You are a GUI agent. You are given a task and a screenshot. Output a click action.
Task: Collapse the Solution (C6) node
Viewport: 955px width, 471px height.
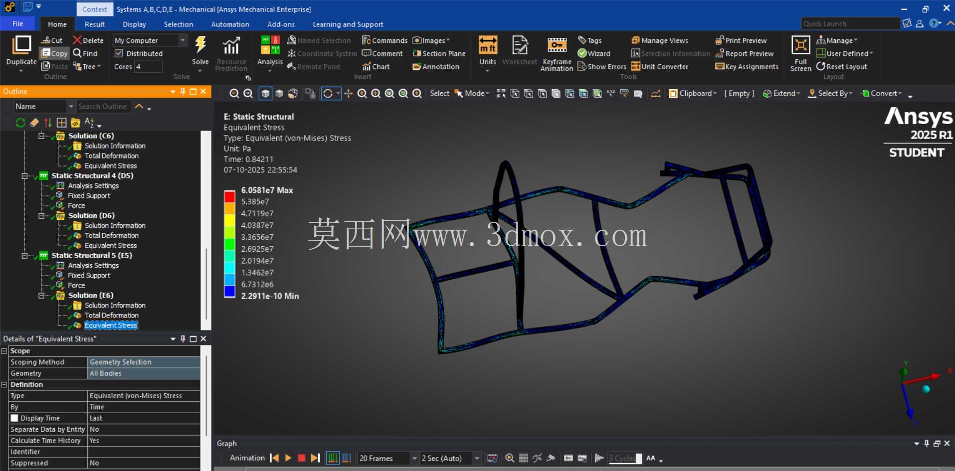click(42, 136)
